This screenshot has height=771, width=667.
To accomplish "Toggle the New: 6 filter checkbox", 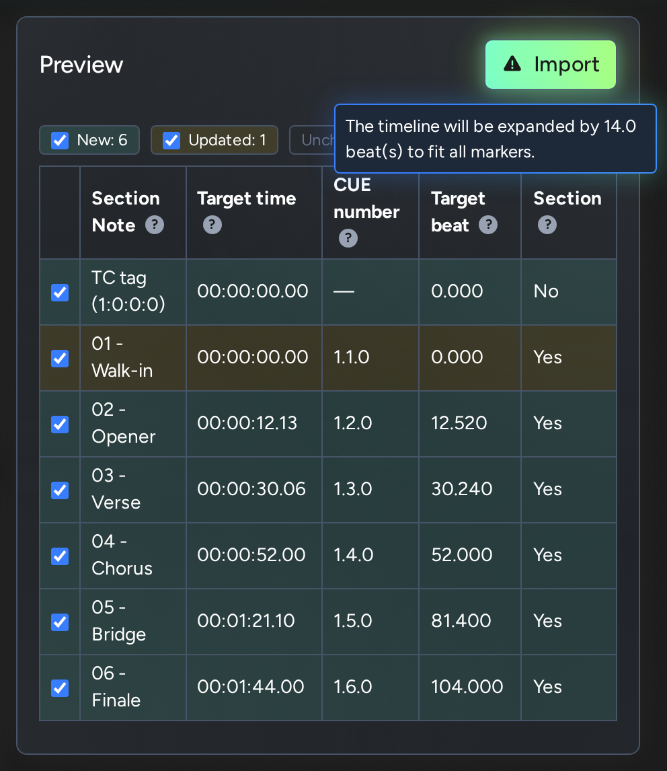I will (x=60, y=140).
